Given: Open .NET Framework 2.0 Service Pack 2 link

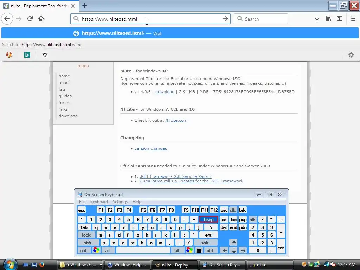Looking at the screenshot, I should click(176, 176).
